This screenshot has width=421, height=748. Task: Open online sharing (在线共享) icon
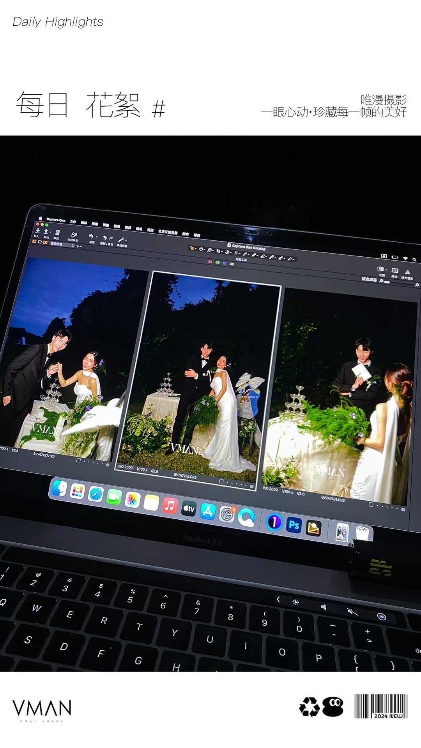point(74,235)
